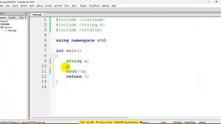Collapse the main function fold marker

[53, 56]
